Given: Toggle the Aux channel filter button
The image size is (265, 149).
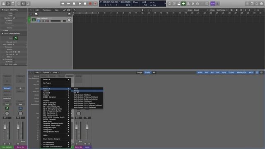Looking at the screenshot, I should (x=212, y=73).
